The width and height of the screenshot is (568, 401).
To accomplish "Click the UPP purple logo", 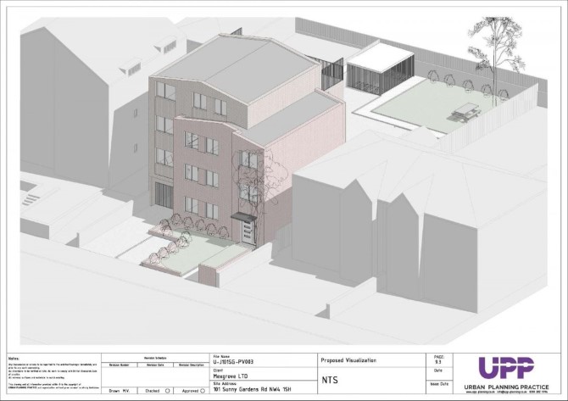I will pyautogui.click(x=505, y=367).
